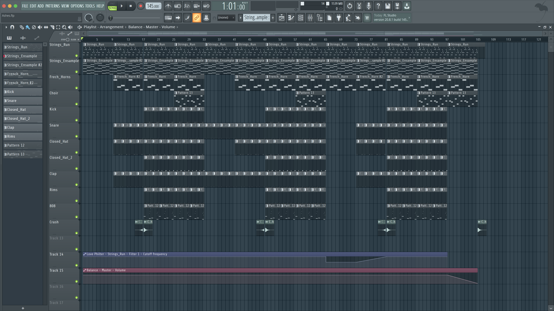
Task: Select the Pattern 12 item in picker
Action: click(x=23, y=145)
